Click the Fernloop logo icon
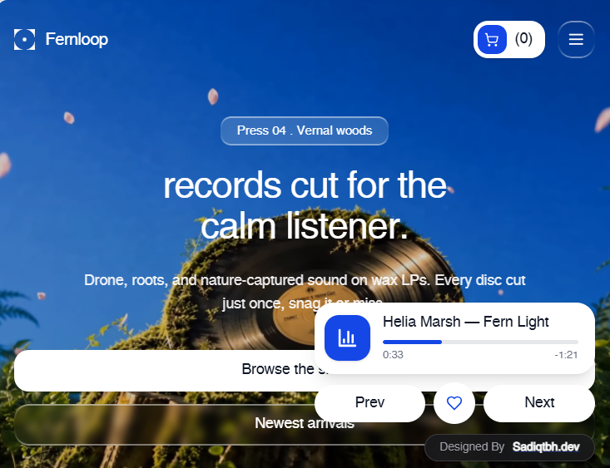Screen dimensions: 610x468 click(24, 39)
